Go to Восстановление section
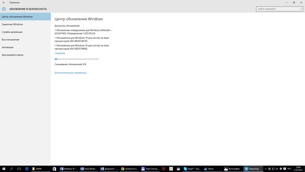This screenshot has height=172, width=305. click(25, 40)
